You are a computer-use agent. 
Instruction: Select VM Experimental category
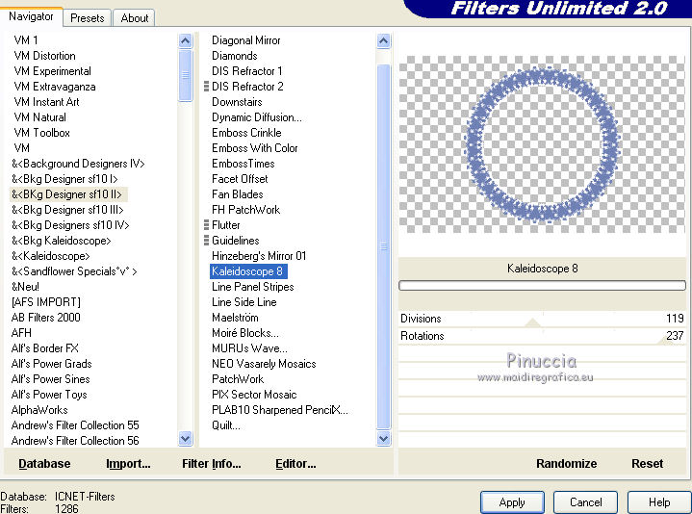(x=53, y=71)
